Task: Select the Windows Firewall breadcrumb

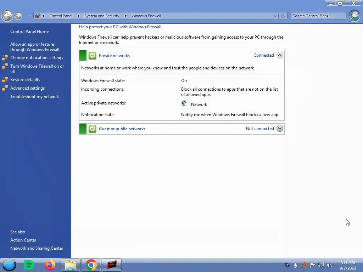Action: (146, 16)
